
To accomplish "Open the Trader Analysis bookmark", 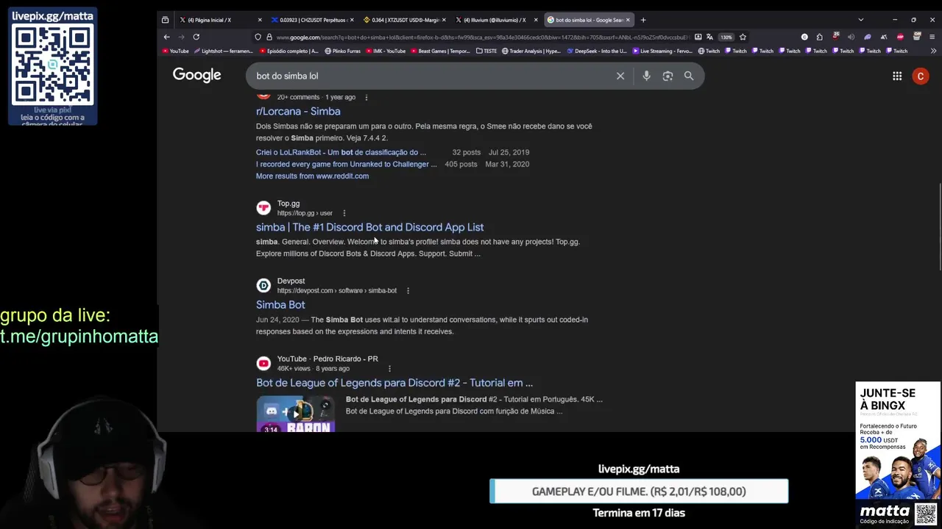I will pos(531,51).
